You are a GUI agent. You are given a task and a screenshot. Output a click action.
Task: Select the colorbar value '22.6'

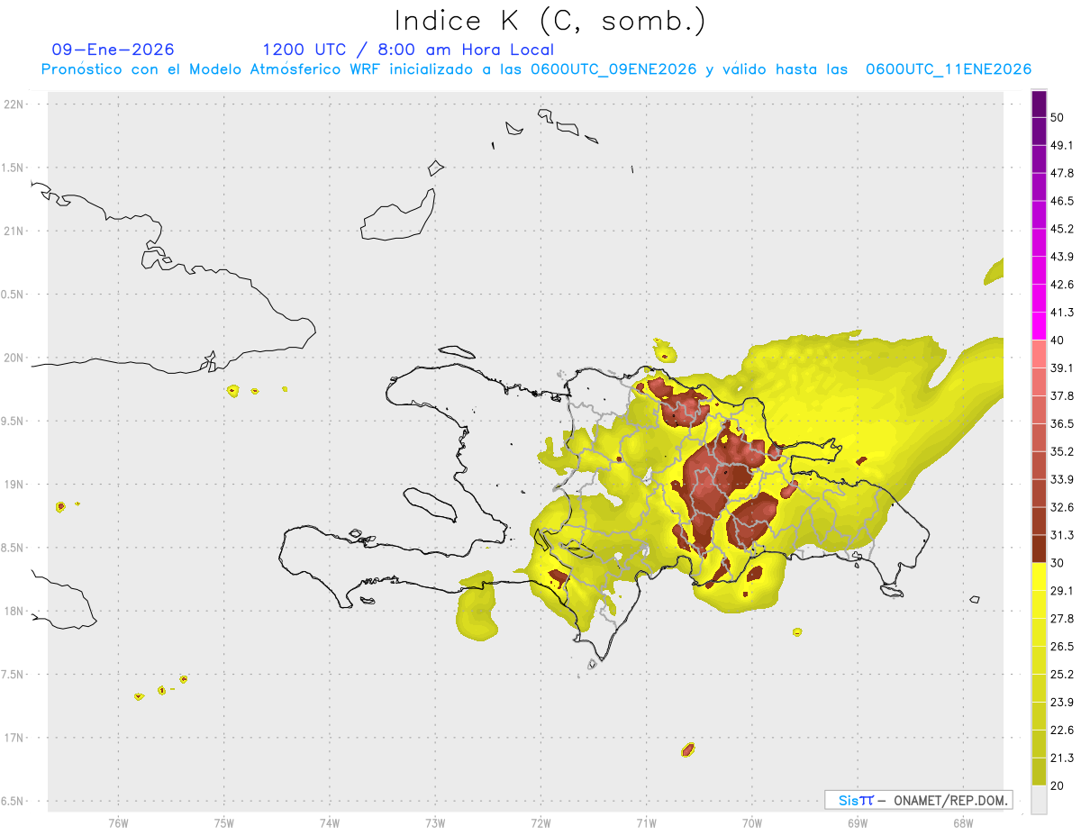click(1062, 730)
